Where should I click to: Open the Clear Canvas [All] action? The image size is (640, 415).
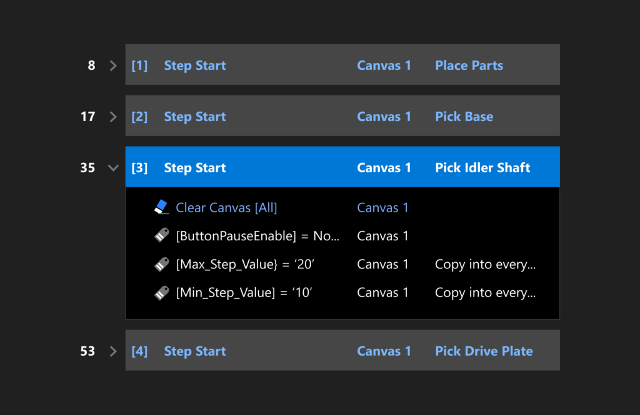(226, 208)
